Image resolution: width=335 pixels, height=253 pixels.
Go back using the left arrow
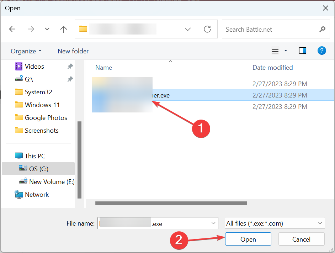[12, 29]
